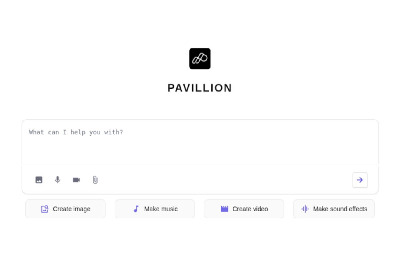Image resolution: width=399 pixels, height=268 pixels.
Task: Focus the 'What can I help you with?' field
Action: click(x=200, y=142)
